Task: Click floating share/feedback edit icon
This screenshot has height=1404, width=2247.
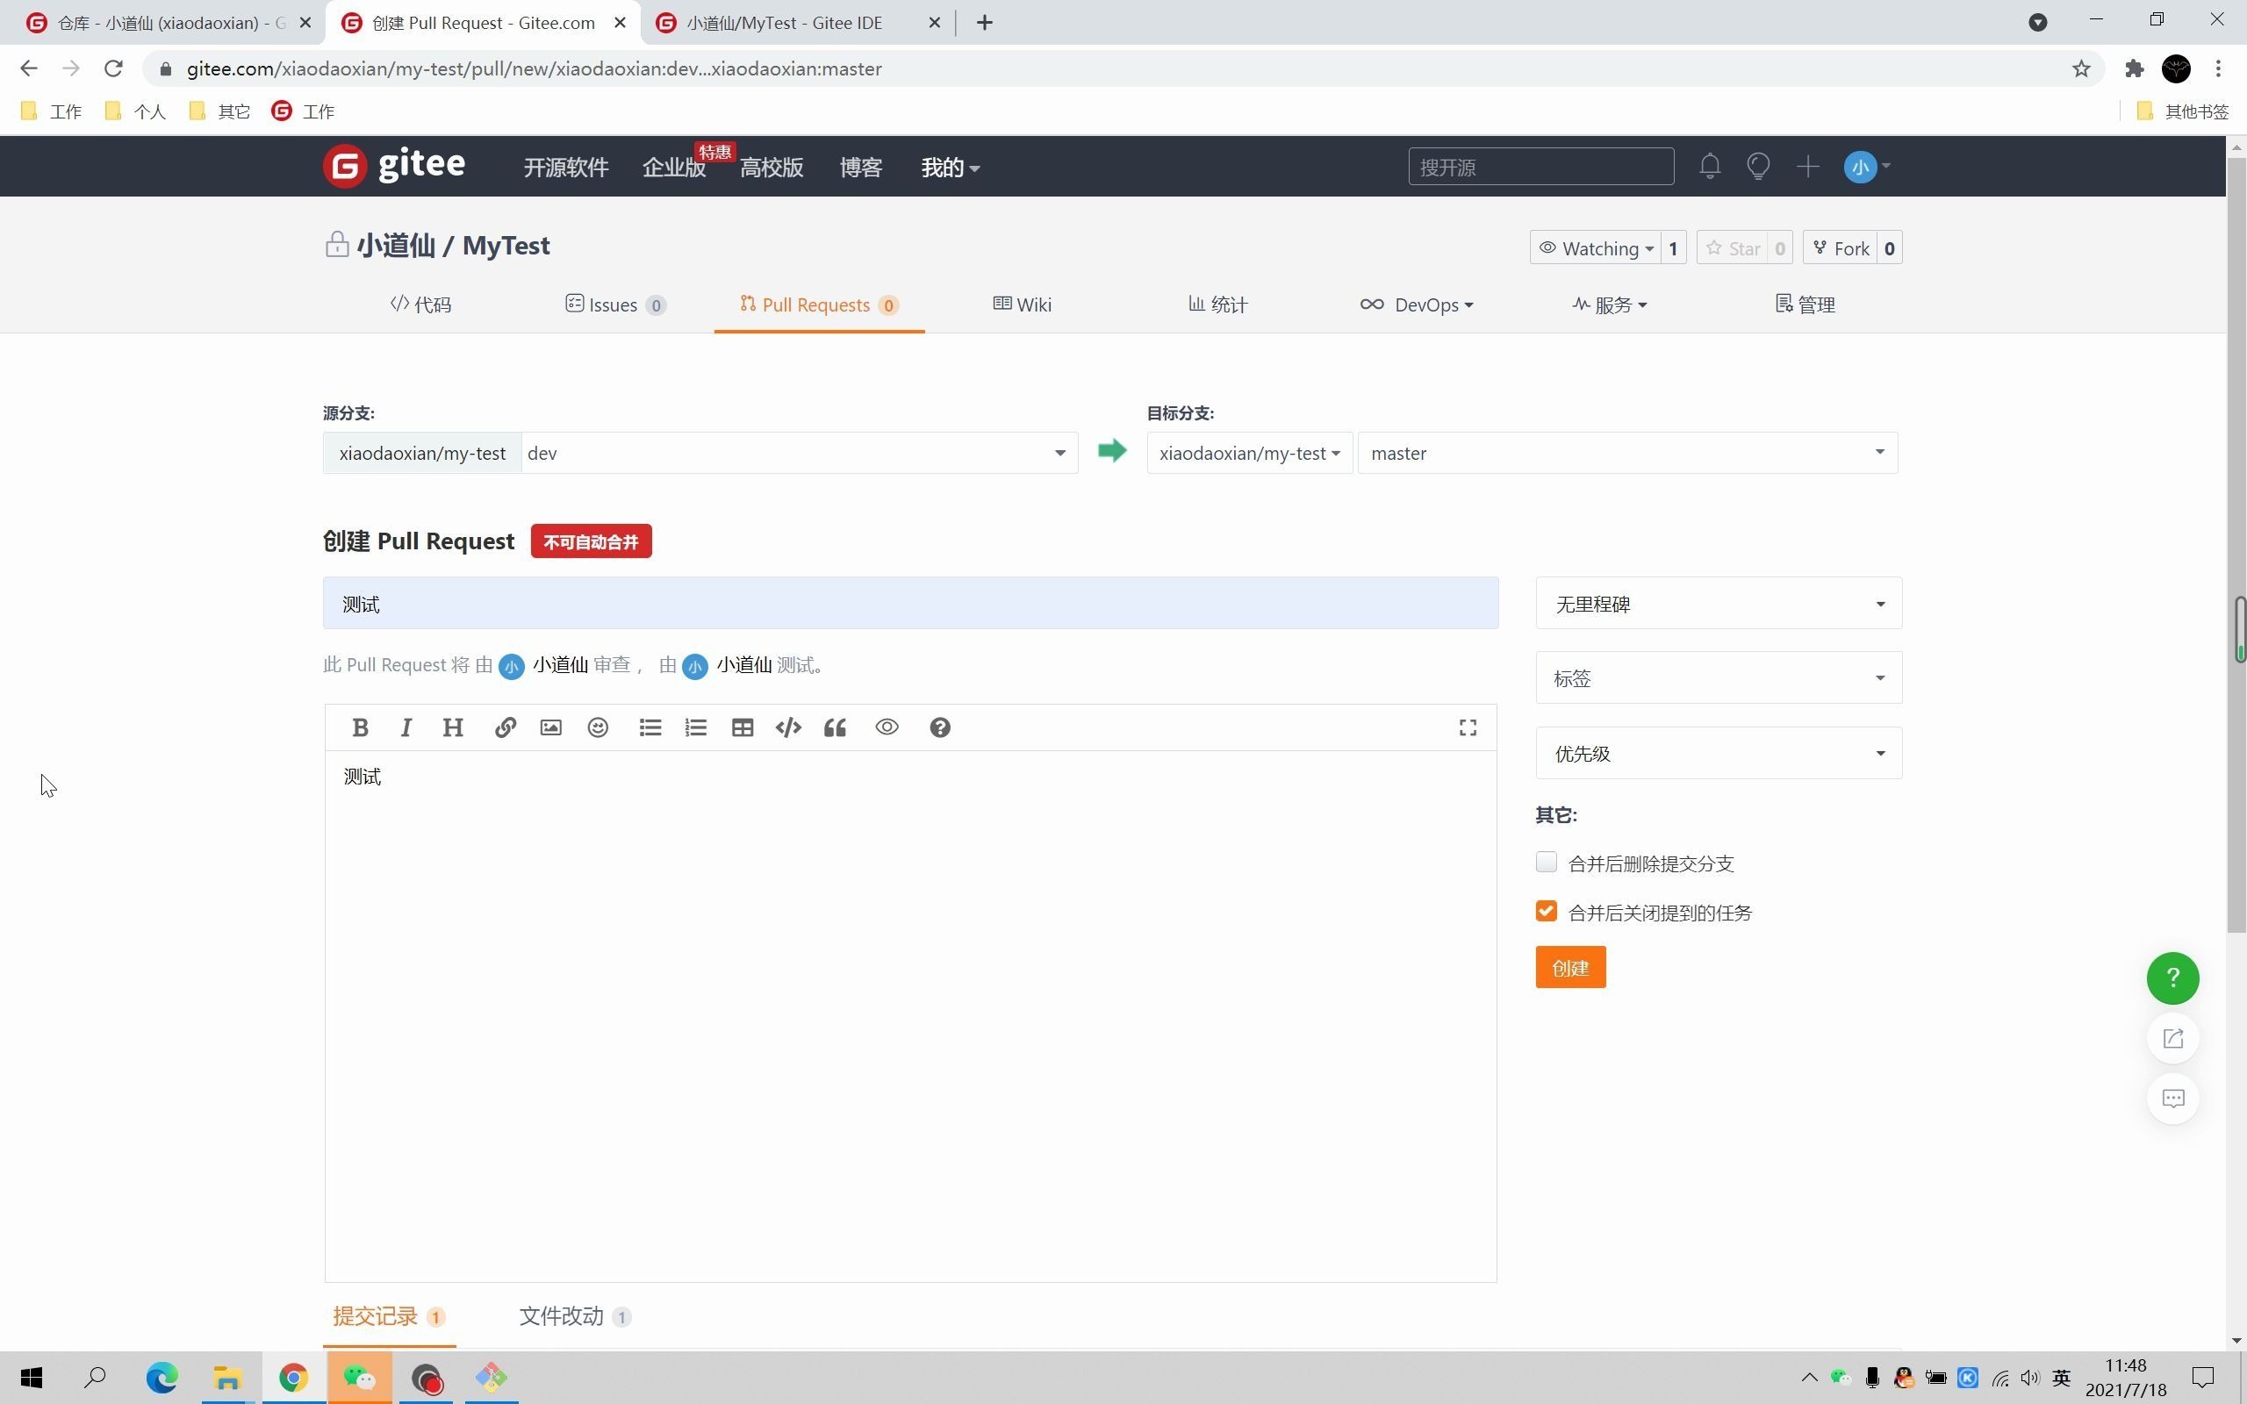Action: click(2172, 1038)
